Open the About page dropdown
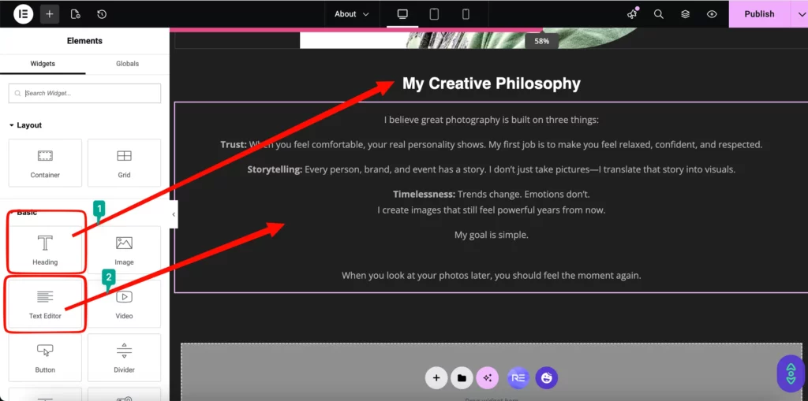 (x=352, y=14)
